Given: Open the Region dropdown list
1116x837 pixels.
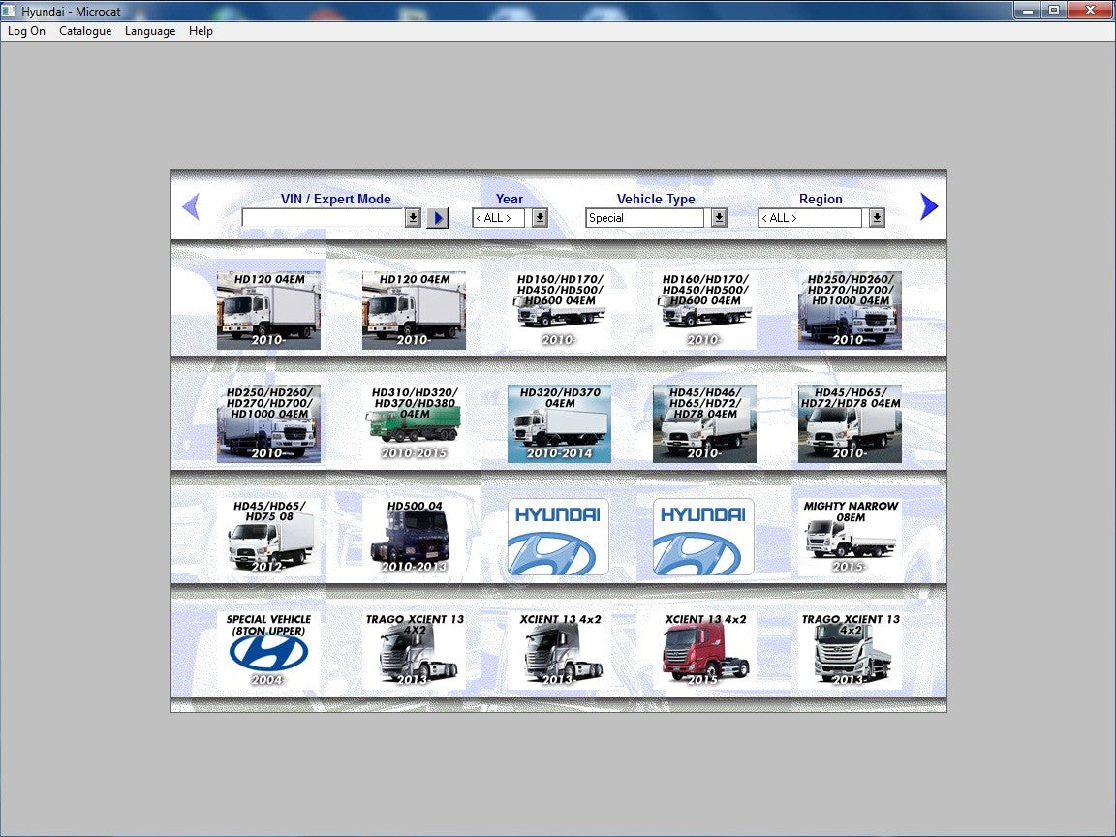Looking at the screenshot, I should [x=877, y=218].
